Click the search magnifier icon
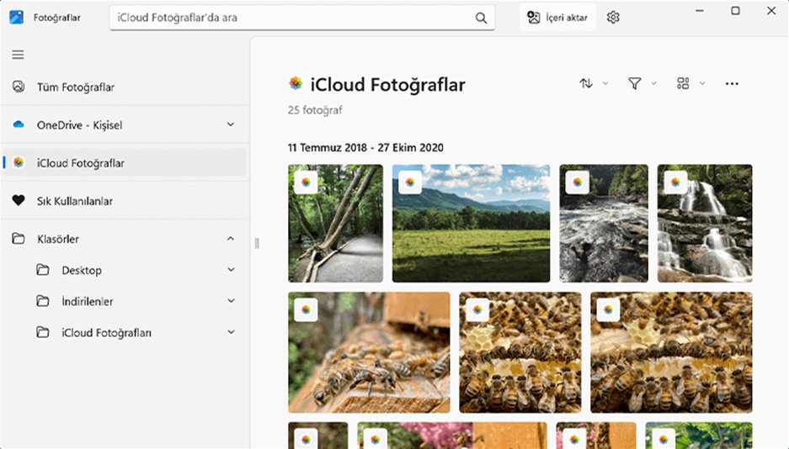The height and width of the screenshot is (449, 789). (x=481, y=18)
